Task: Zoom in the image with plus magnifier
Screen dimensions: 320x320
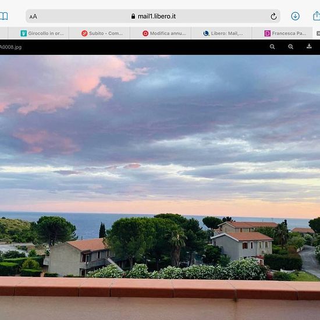Action: tap(290, 47)
